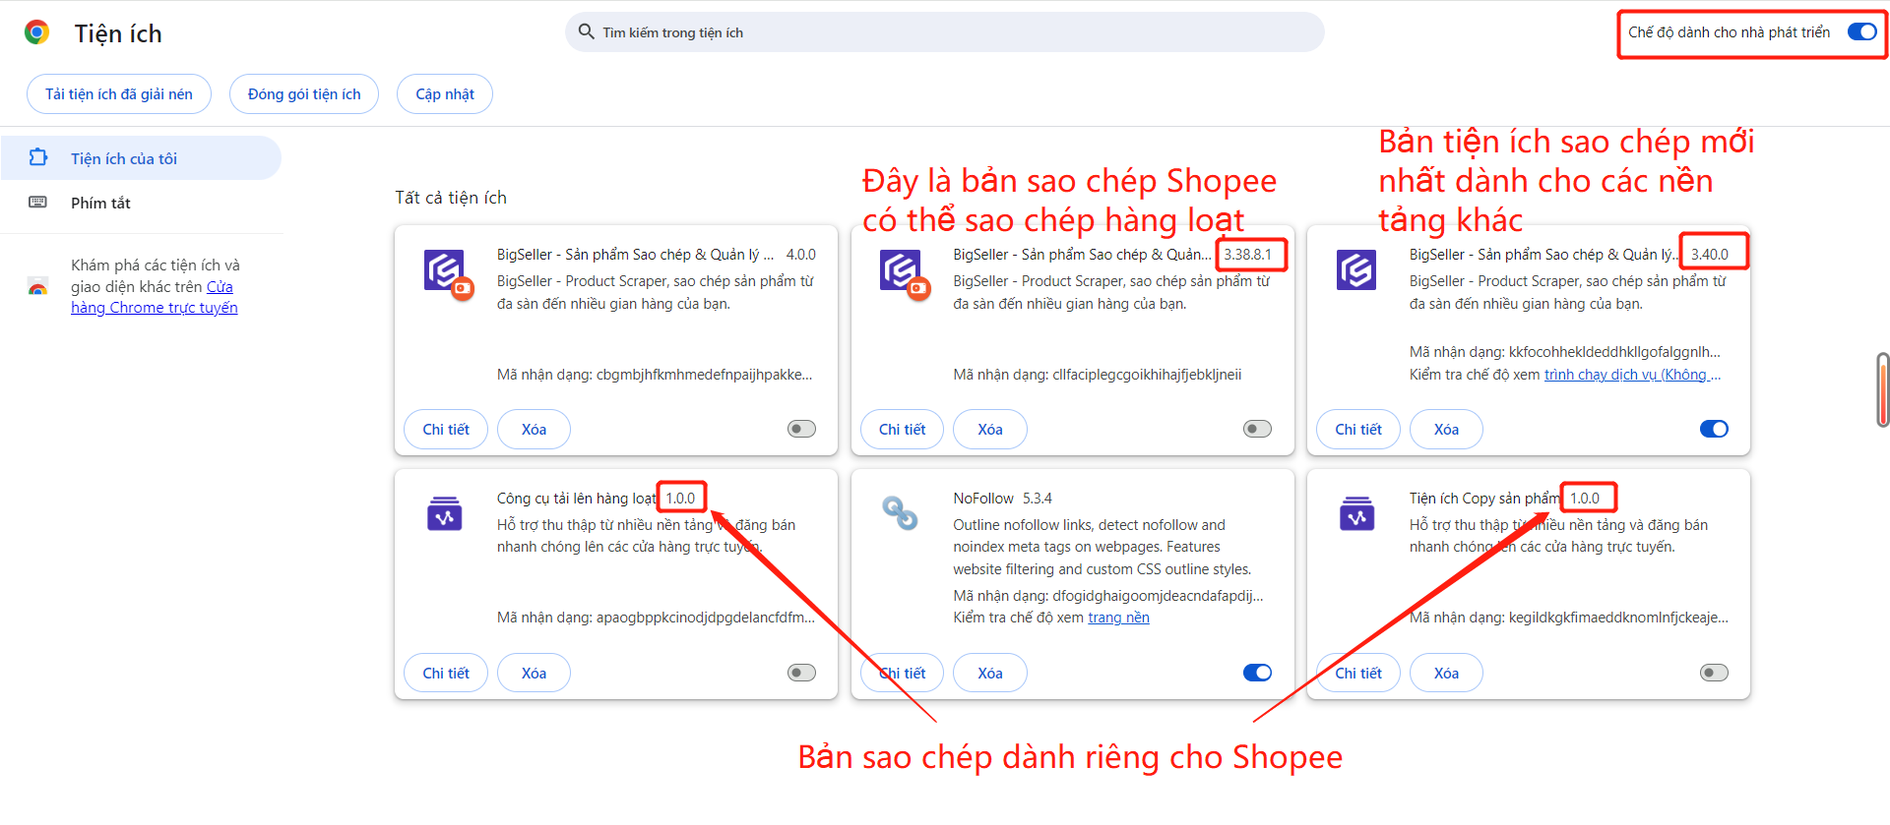
Task: Turn off the NoFollow extension toggle
Action: point(1257,673)
